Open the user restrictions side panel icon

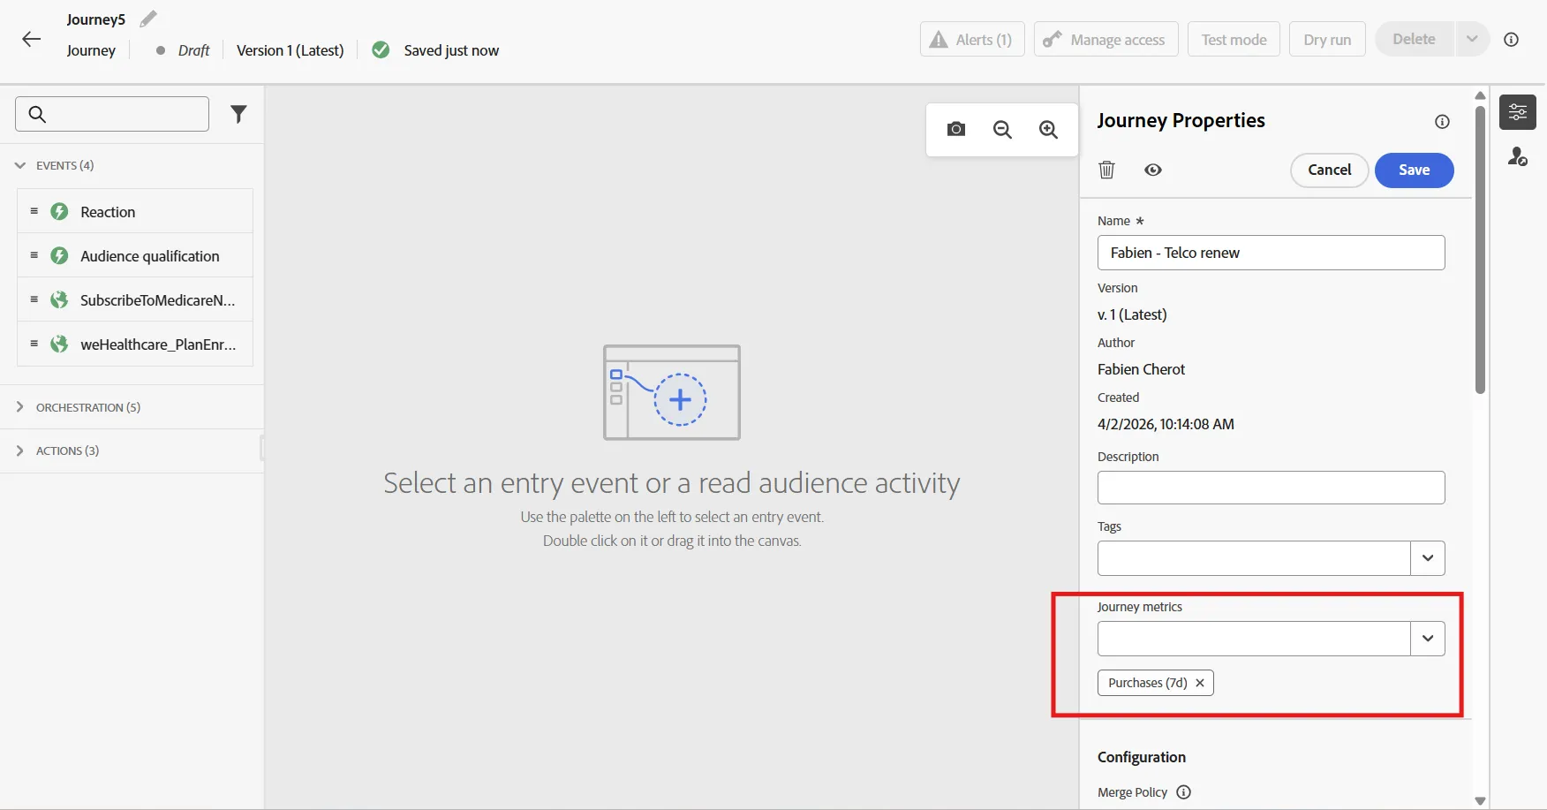click(x=1518, y=156)
